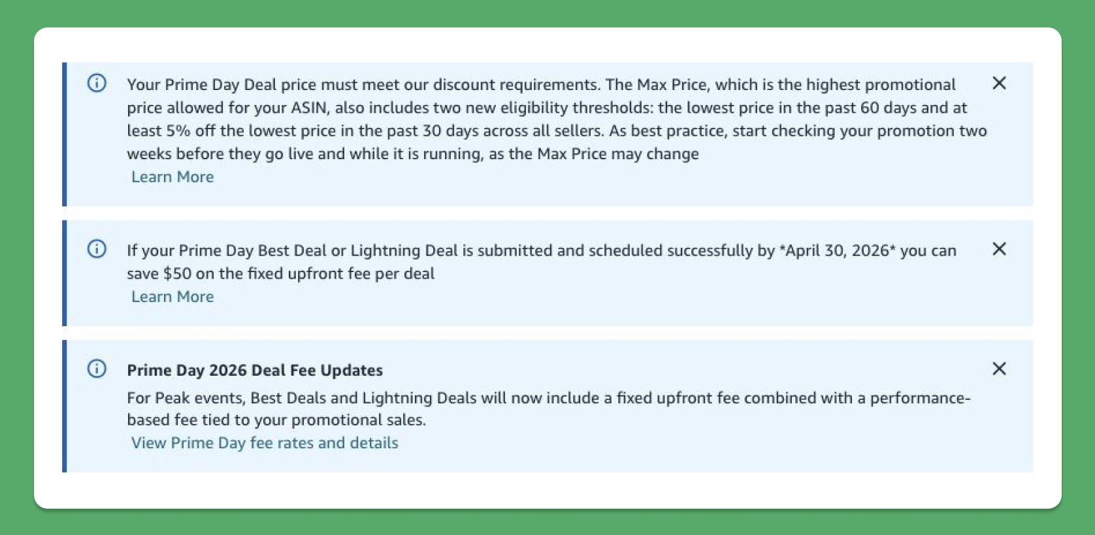The image size is (1095, 535).
Task: Dismiss the Max Price discount requirements notice
Action: coord(999,83)
